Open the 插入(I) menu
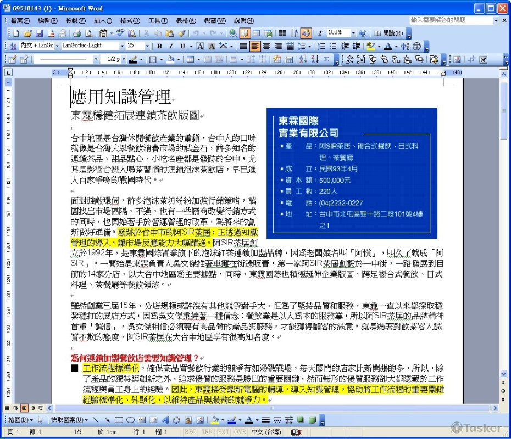 pyautogui.click(x=103, y=20)
